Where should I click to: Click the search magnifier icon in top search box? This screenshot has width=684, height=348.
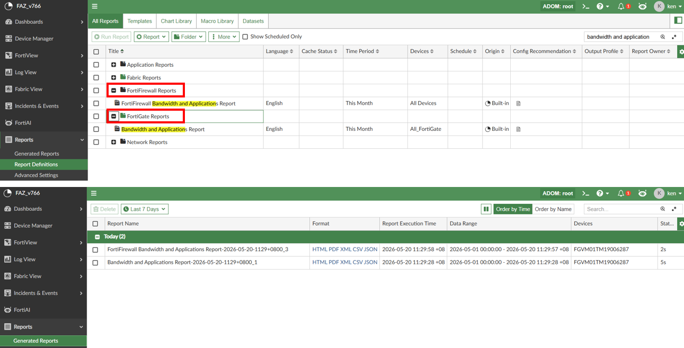662,37
